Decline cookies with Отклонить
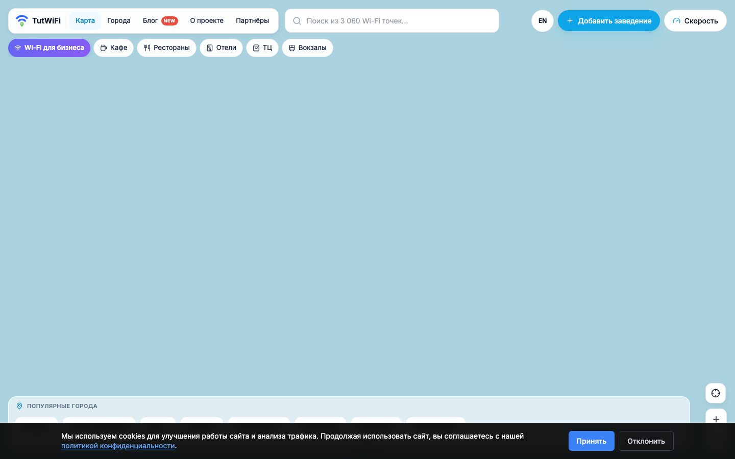735x459 pixels. tap(646, 441)
